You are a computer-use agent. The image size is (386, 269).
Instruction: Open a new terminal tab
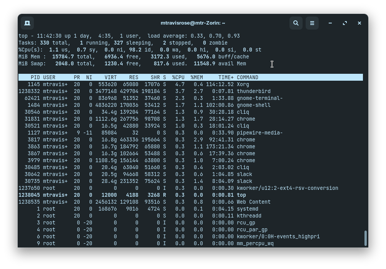(x=27, y=23)
